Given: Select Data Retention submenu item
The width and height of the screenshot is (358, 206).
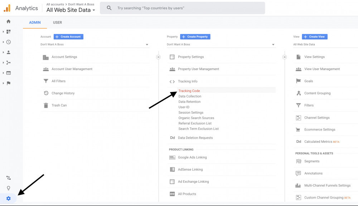Looking at the screenshot, I should point(189,102).
